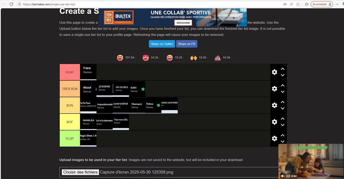Select the VIE OLENCE tile
The image size is (344, 179).
pos(121,89)
